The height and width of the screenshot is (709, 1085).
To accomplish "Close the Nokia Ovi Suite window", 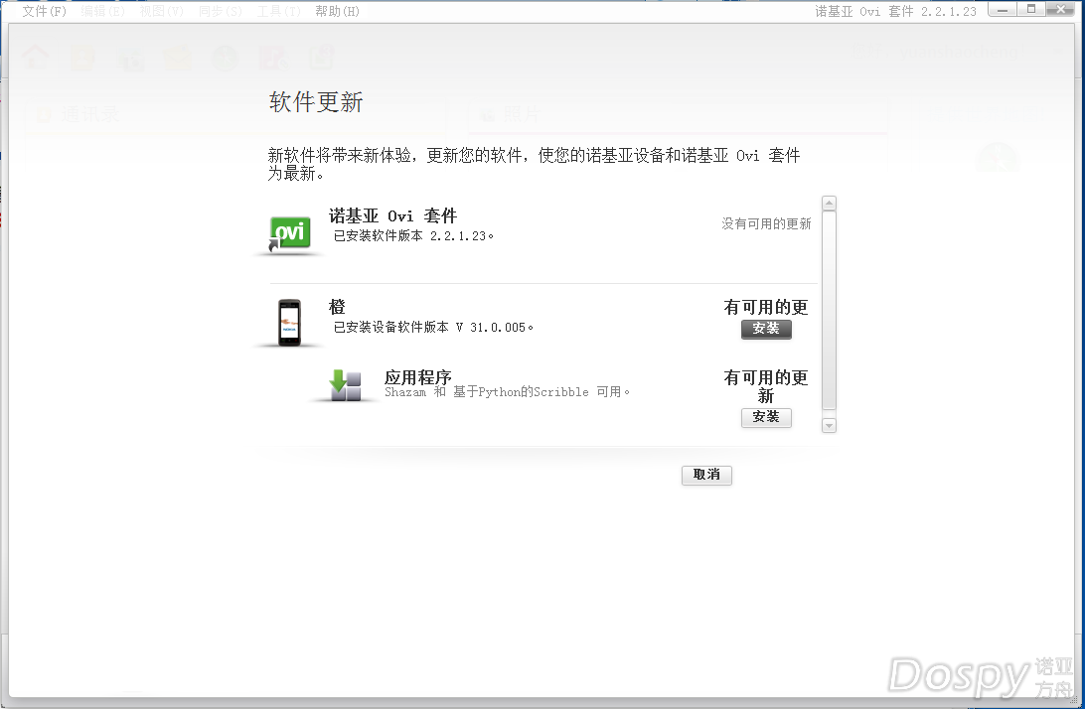I will pos(1060,9).
